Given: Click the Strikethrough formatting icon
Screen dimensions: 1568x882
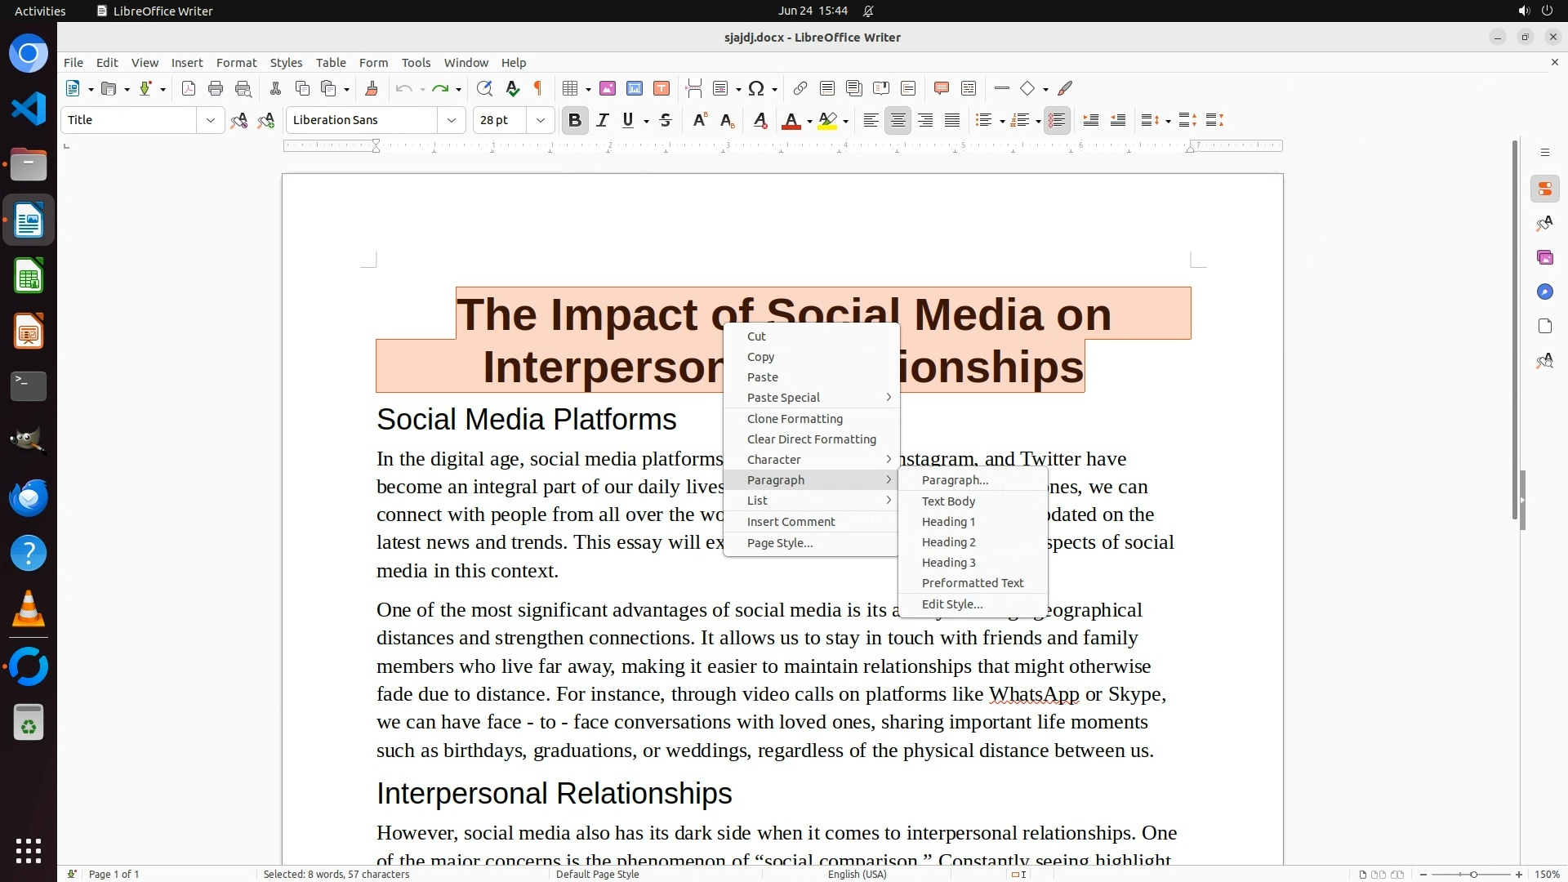Looking at the screenshot, I should point(666,120).
